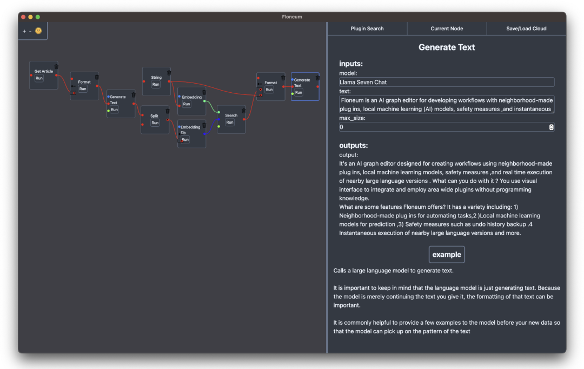Run the Get Article node
This screenshot has height=369, width=584.
(x=39, y=78)
